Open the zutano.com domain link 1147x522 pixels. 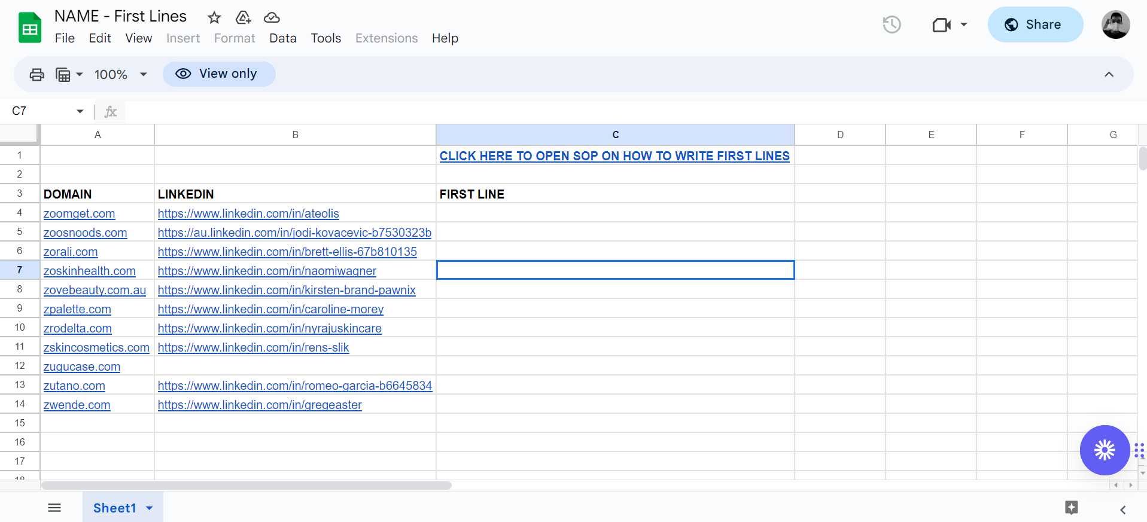coord(74,386)
